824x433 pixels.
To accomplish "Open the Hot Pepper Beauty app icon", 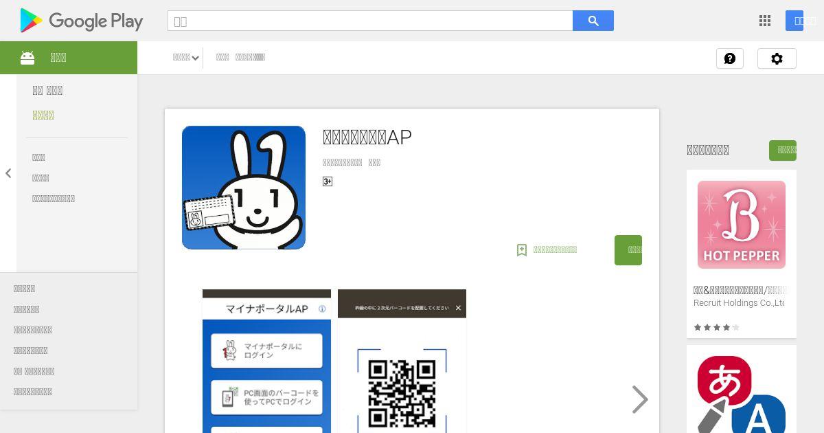I will 742,225.
